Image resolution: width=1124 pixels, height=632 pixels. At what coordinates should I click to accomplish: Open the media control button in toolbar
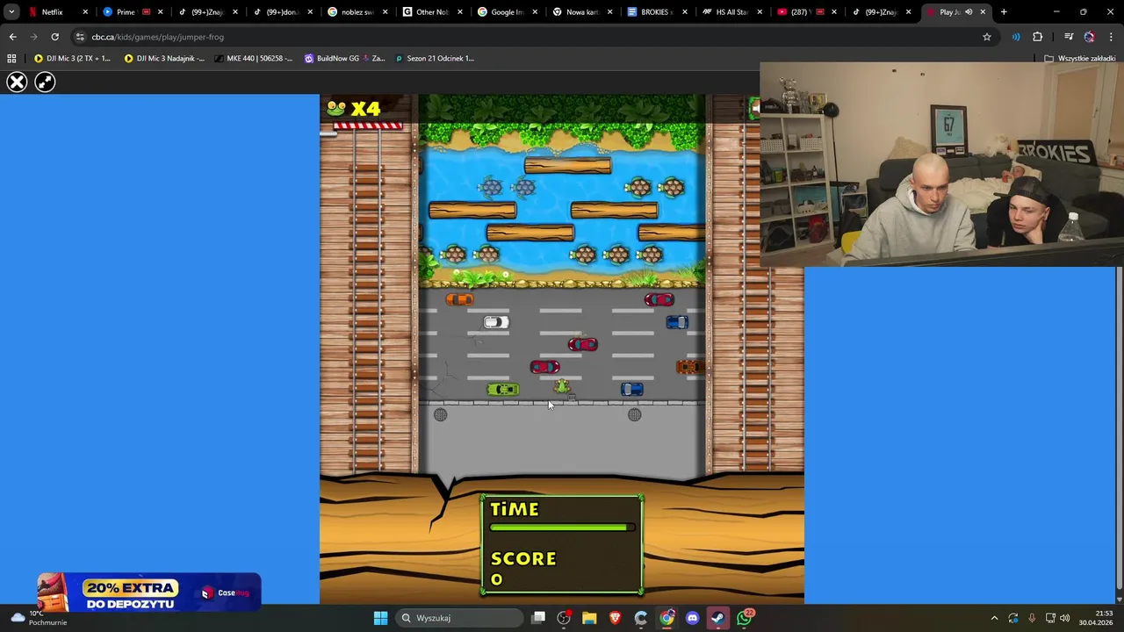coord(1069,37)
